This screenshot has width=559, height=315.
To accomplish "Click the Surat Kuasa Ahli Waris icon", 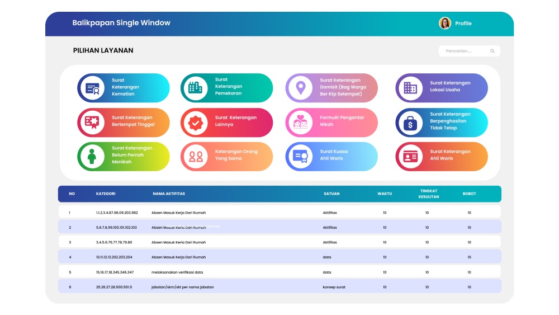I will pos(300,157).
